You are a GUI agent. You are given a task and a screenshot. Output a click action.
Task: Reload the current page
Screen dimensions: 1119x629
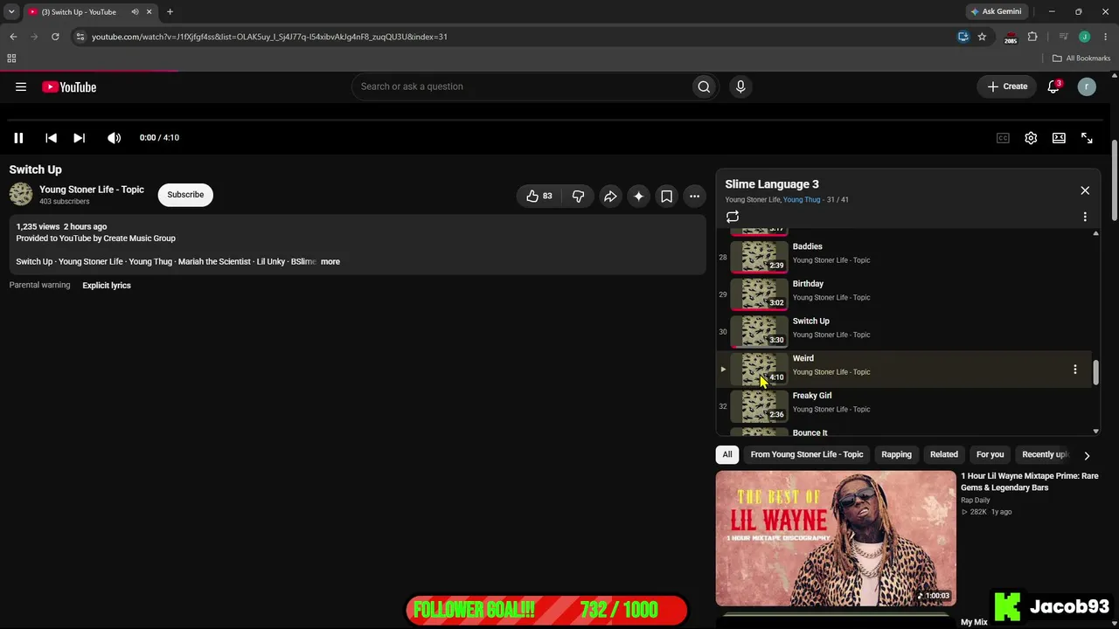(x=55, y=37)
